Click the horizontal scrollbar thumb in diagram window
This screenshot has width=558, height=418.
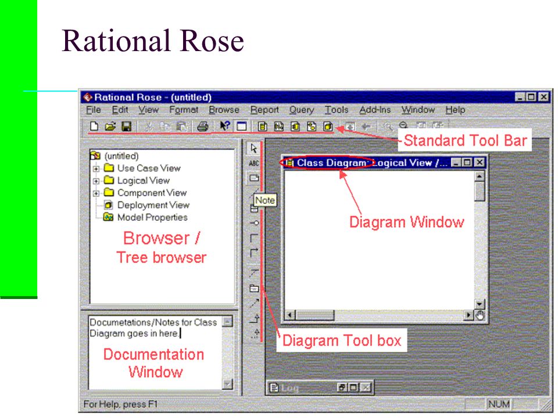click(315, 315)
